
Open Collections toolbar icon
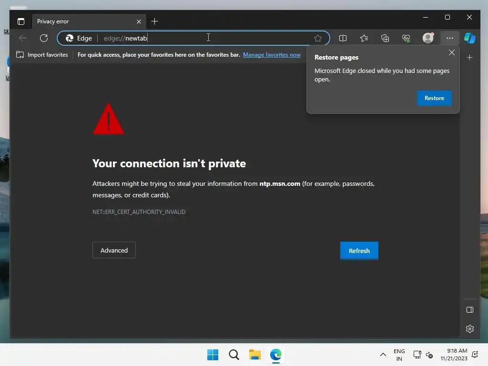pos(385,38)
